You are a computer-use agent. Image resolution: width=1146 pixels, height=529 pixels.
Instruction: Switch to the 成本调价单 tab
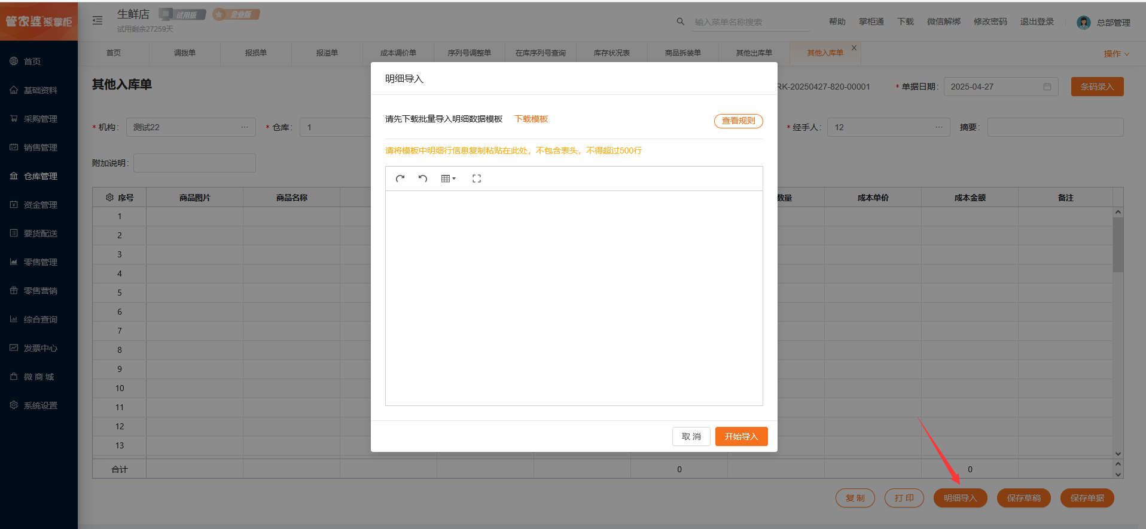click(398, 53)
